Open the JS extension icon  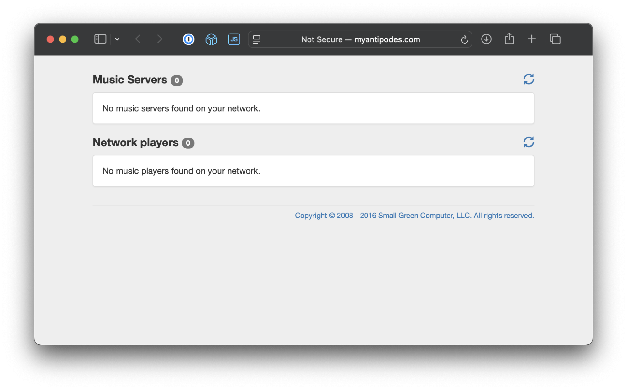coord(234,39)
